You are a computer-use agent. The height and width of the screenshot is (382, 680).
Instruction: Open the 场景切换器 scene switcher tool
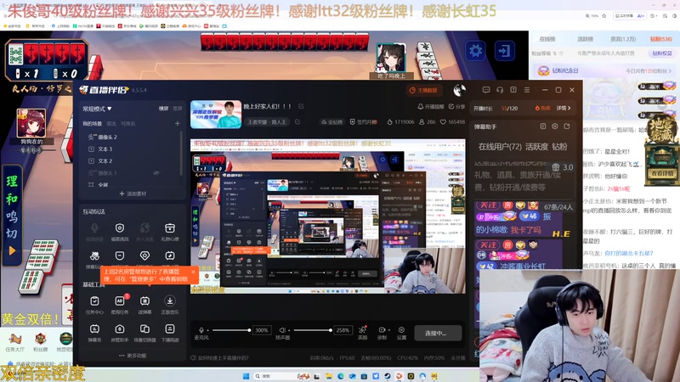tap(144, 333)
